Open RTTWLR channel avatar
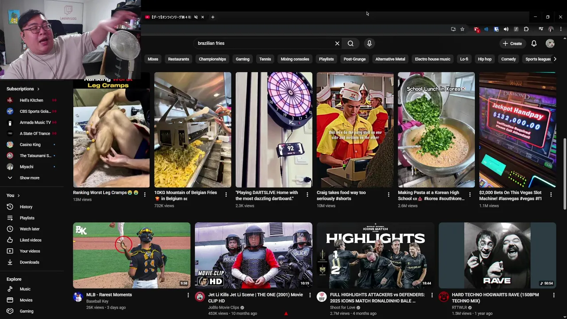 coord(444,297)
